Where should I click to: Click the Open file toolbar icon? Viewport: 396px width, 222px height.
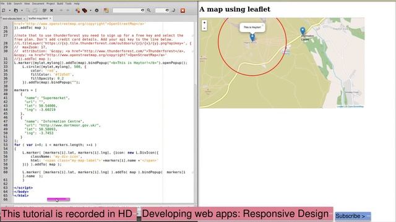coord(16,10)
